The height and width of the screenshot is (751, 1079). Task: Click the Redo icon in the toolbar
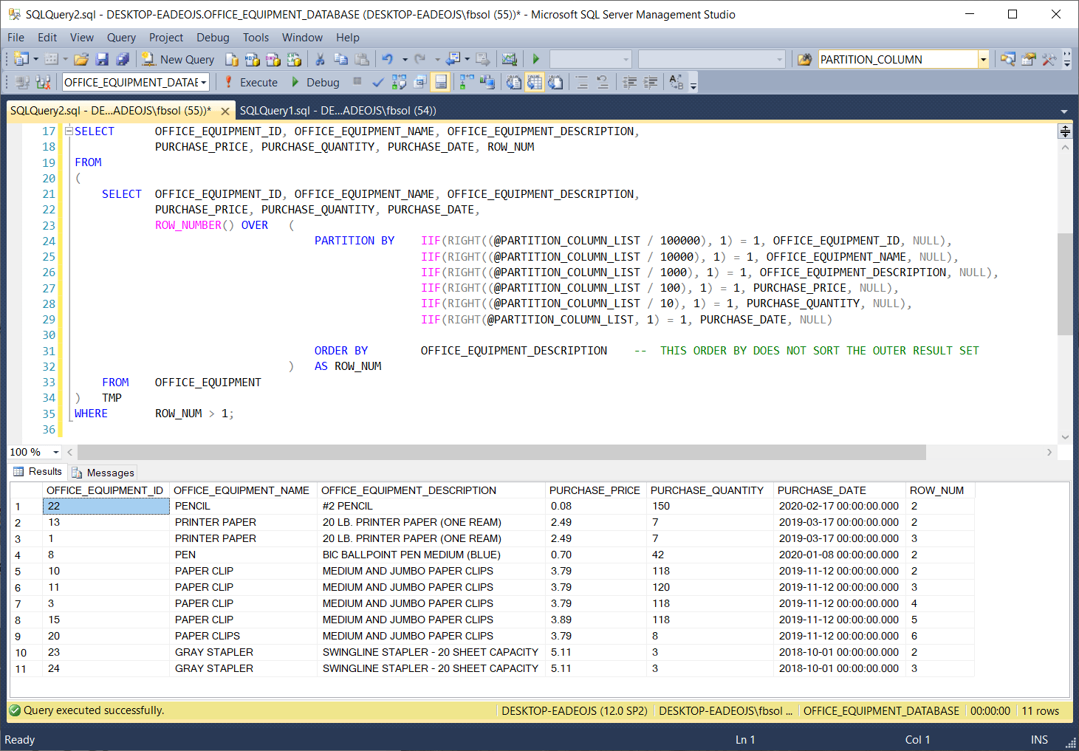click(x=421, y=59)
